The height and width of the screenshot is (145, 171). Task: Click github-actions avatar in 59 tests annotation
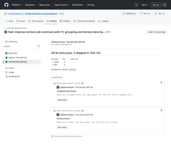pos(58,115)
